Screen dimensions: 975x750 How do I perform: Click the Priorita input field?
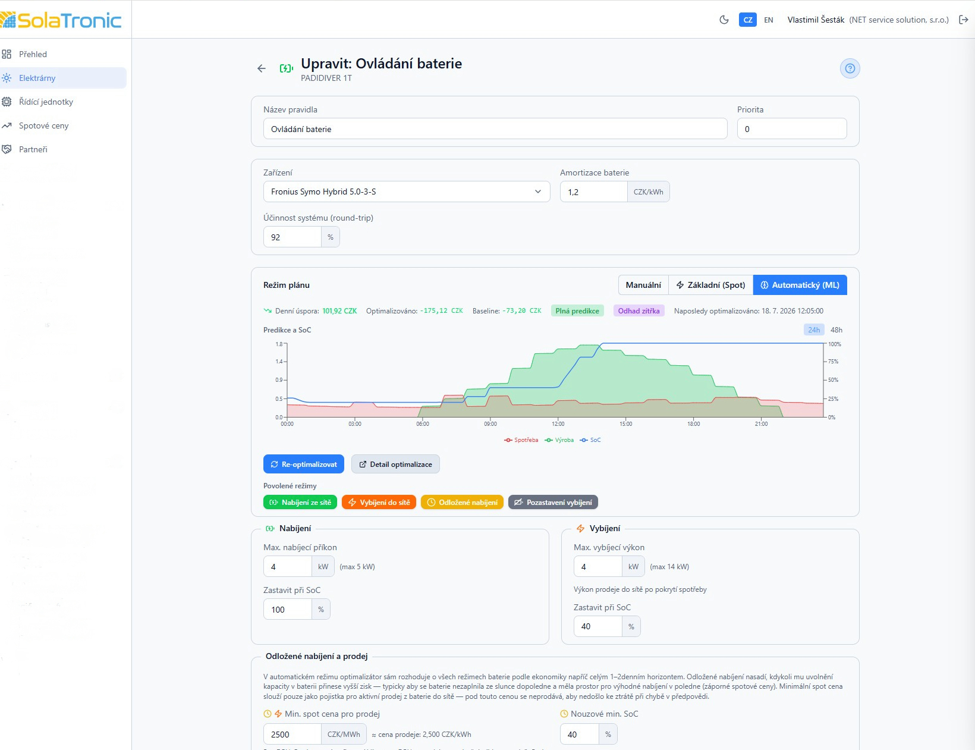[792, 128]
